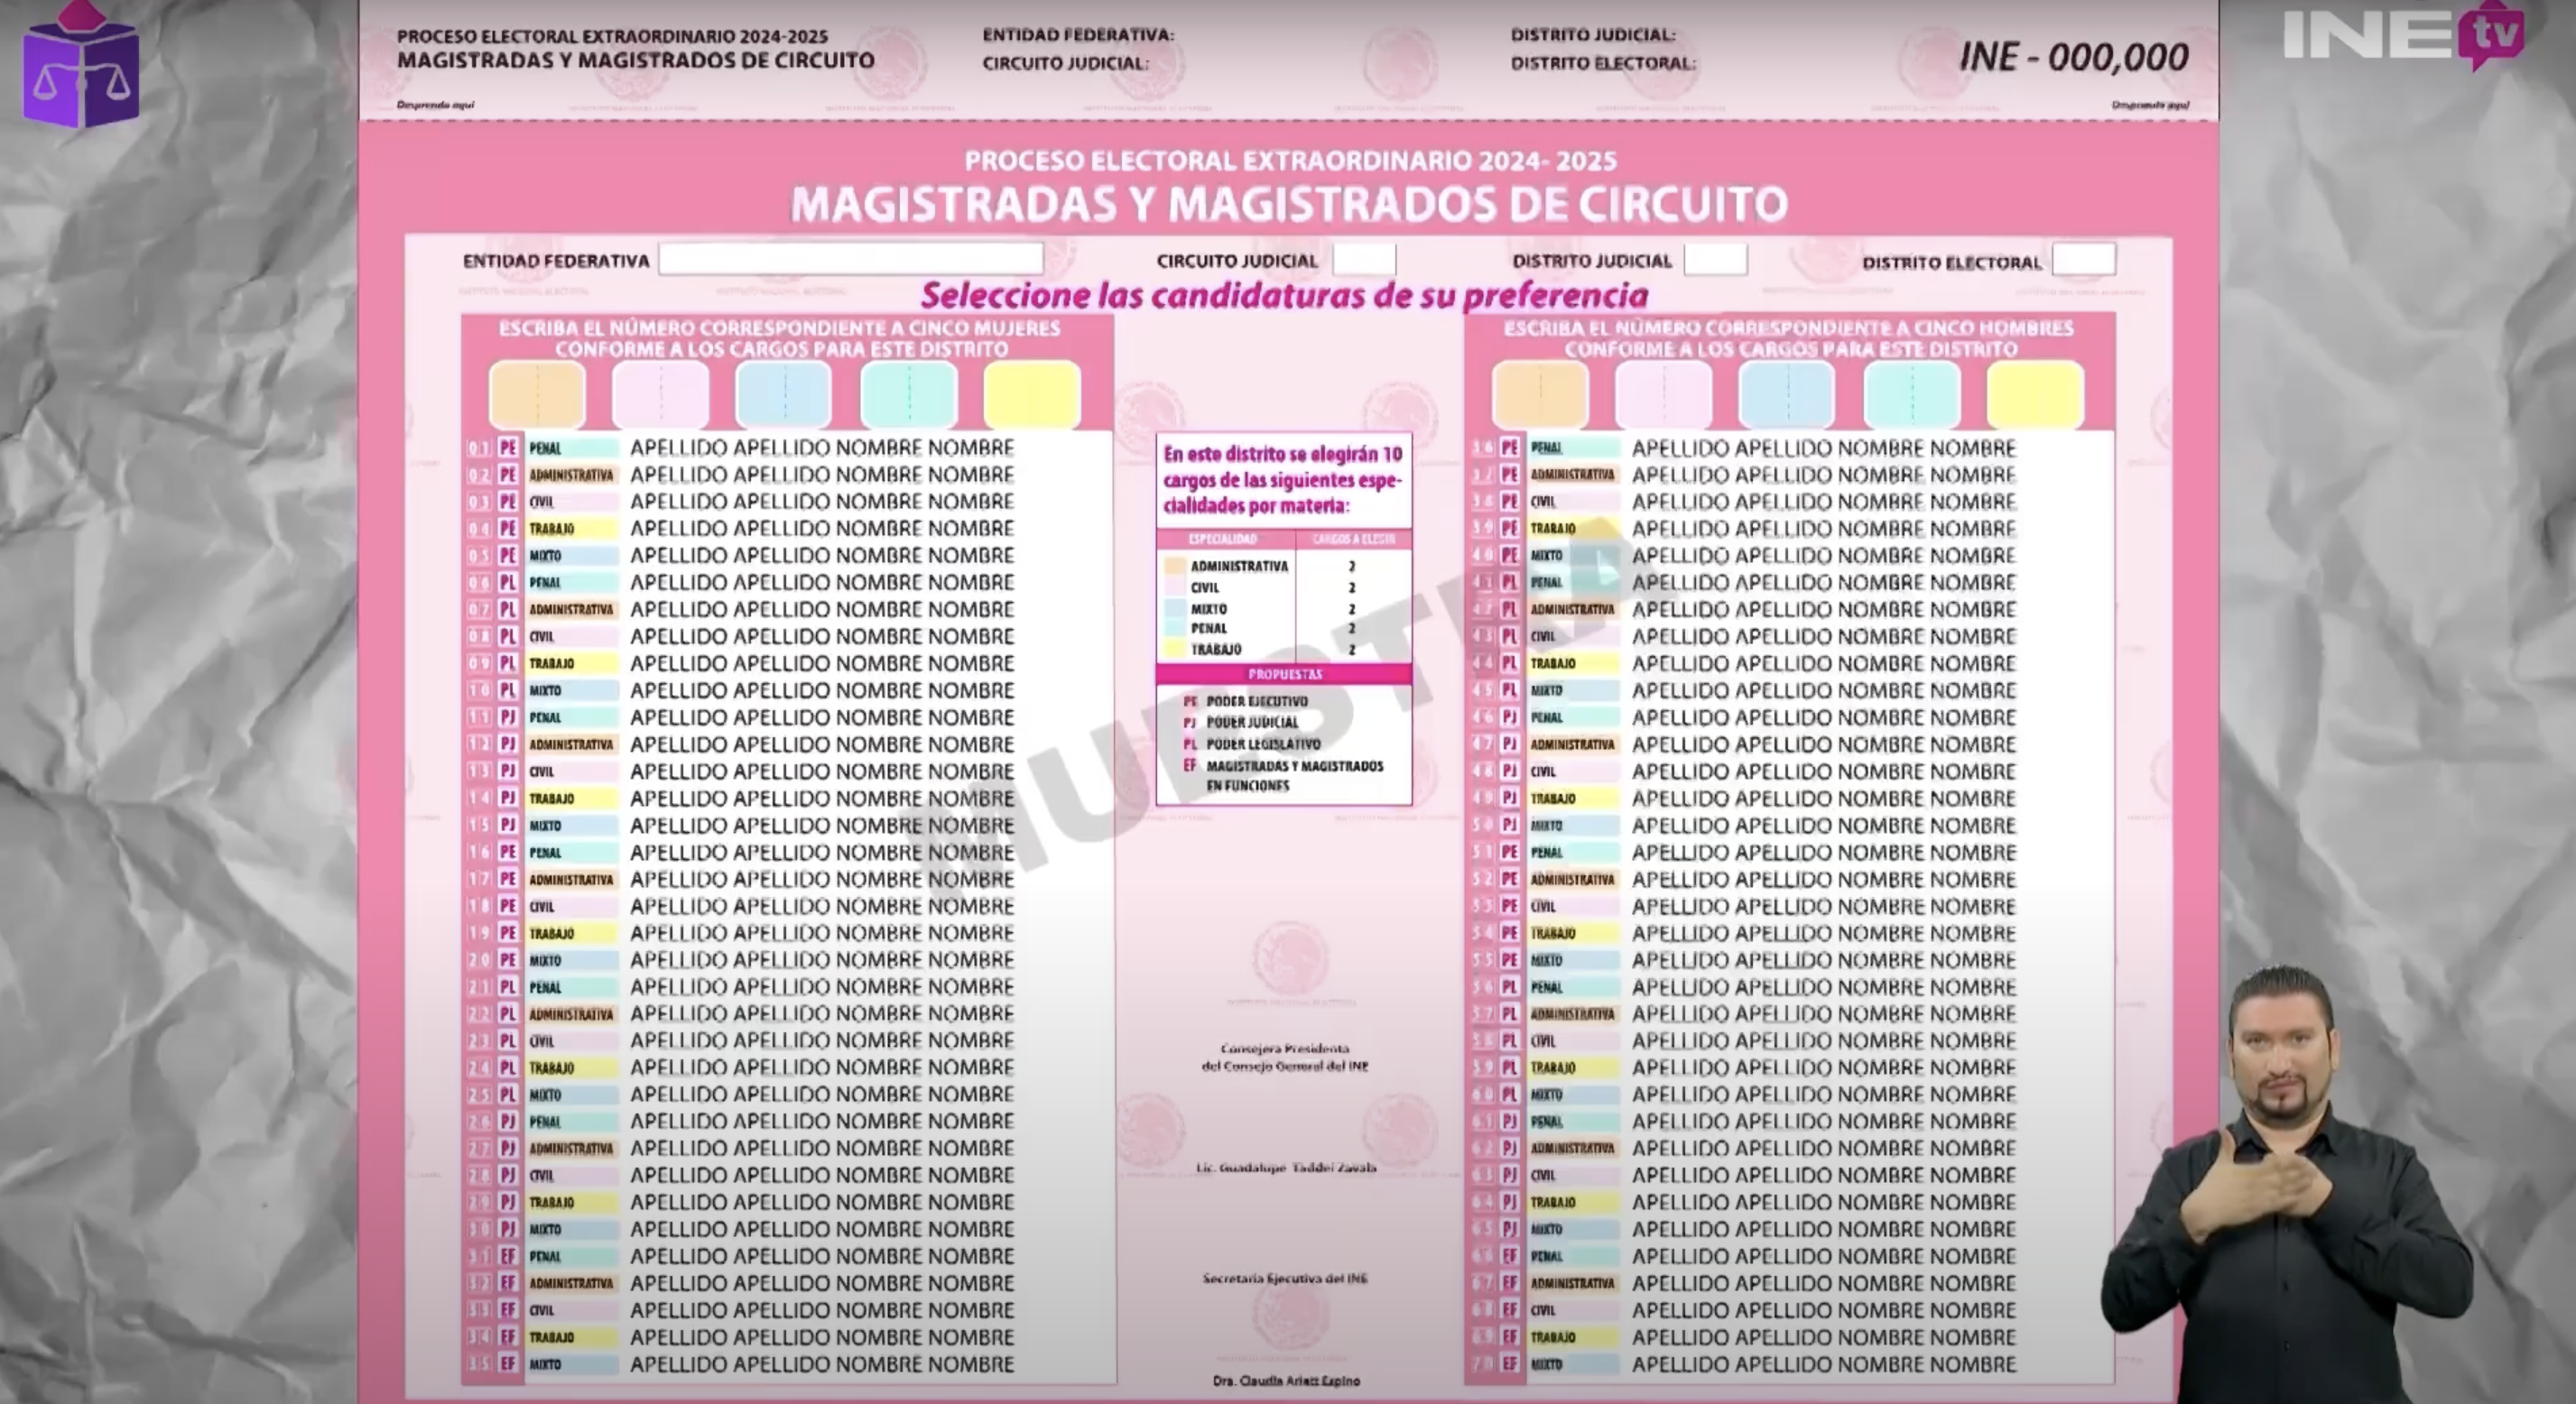The image size is (2576, 1404).
Task: Click 'PE Poder Ejecutivo' in the legend
Action: tap(1245, 701)
